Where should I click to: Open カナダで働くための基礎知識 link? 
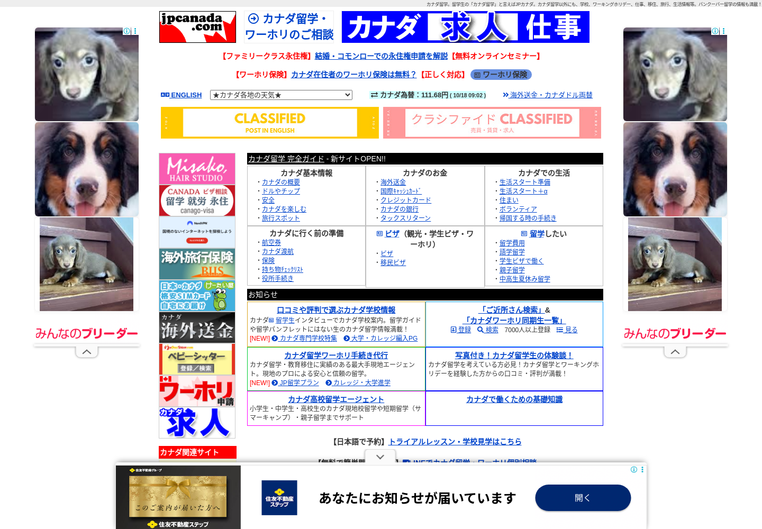pyautogui.click(x=514, y=399)
